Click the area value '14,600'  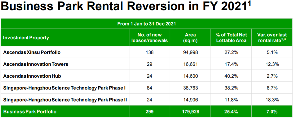coord(190,76)
